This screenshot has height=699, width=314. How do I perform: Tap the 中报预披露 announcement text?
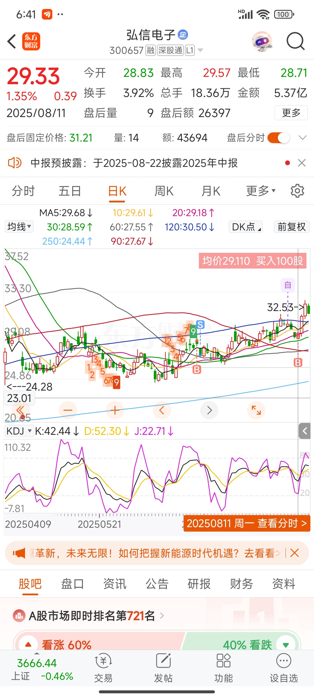[134, 163]
